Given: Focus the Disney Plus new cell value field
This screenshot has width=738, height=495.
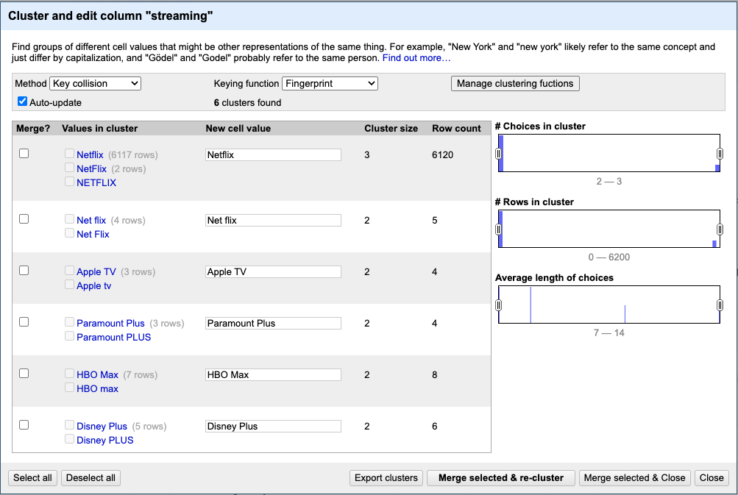Looking at the screenshot, I should click(x=273, y=427).
